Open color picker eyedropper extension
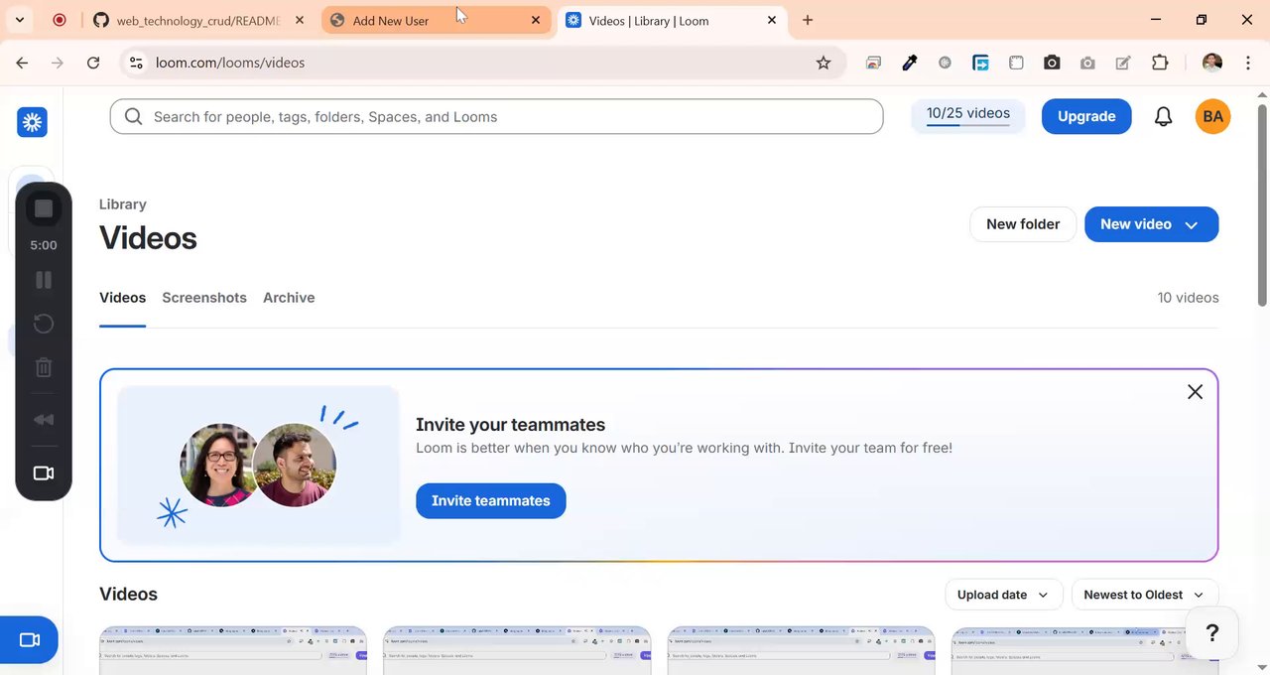 [909, 63]
